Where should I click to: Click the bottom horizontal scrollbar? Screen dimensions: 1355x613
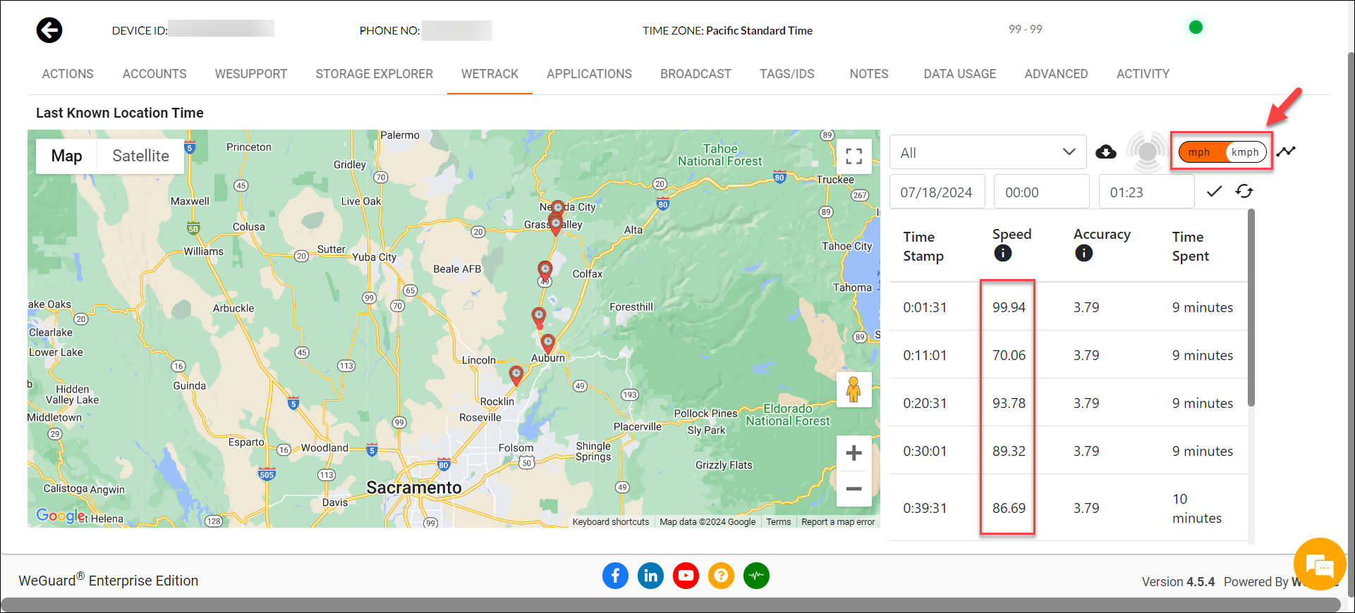(x=670, y=605)
